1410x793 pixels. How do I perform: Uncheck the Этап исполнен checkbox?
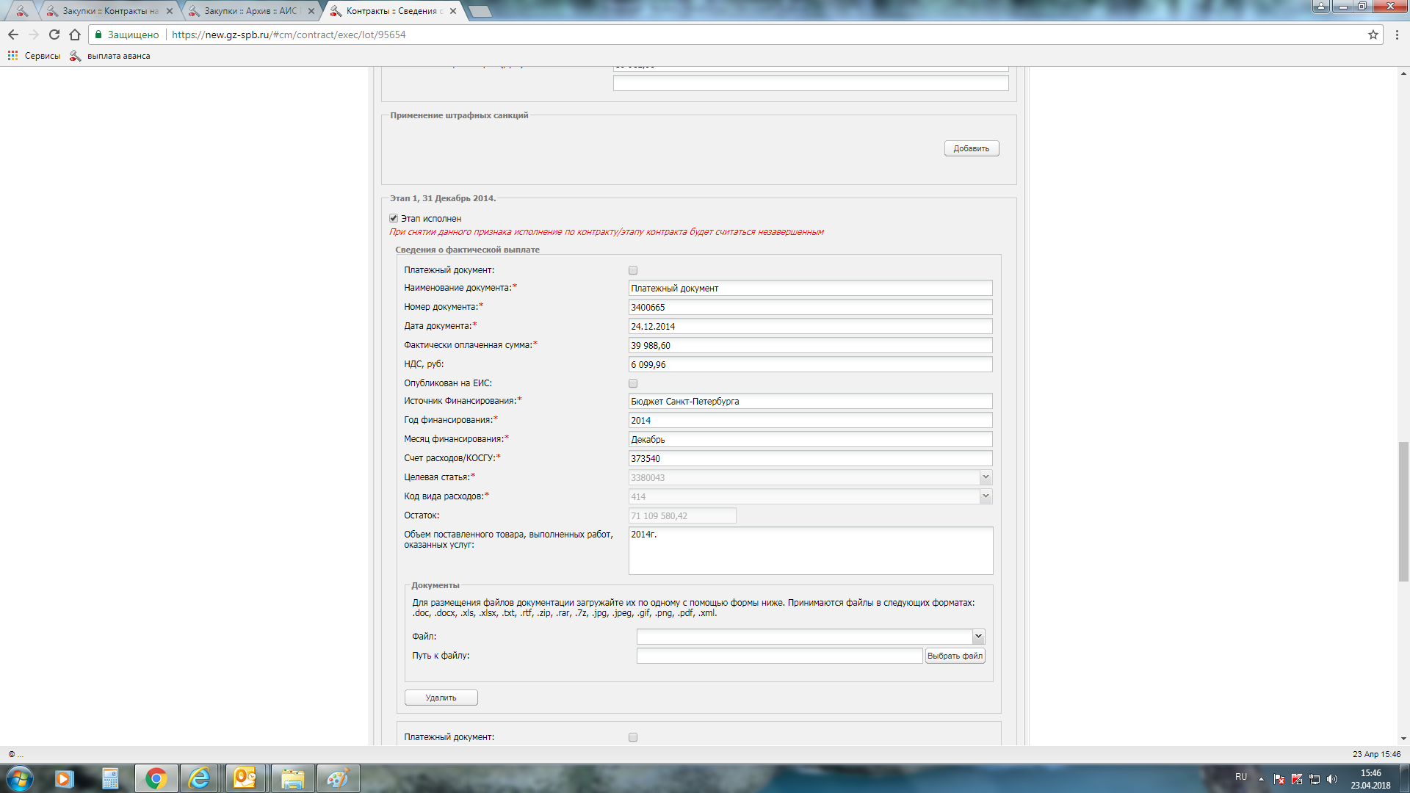(x=394, y=218)
